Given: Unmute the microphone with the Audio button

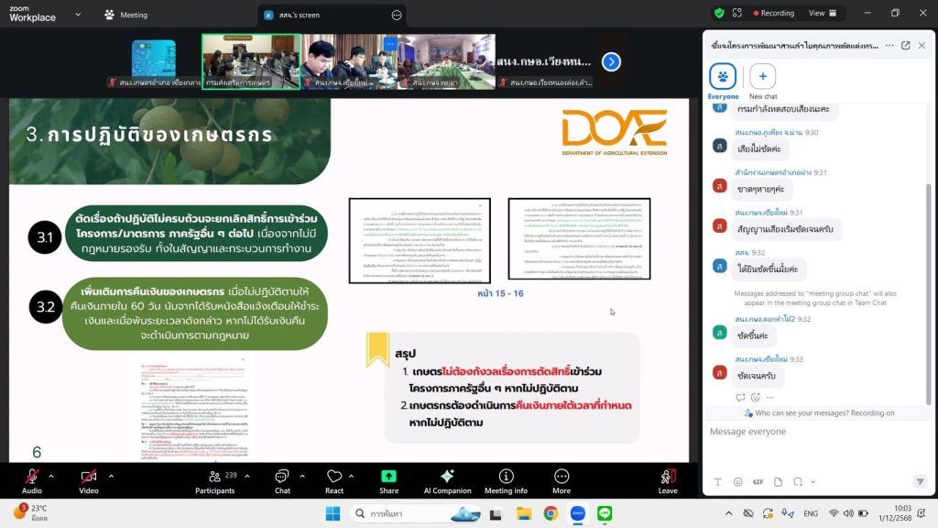Looking at the screenshot, I should (x=32, y=477).
